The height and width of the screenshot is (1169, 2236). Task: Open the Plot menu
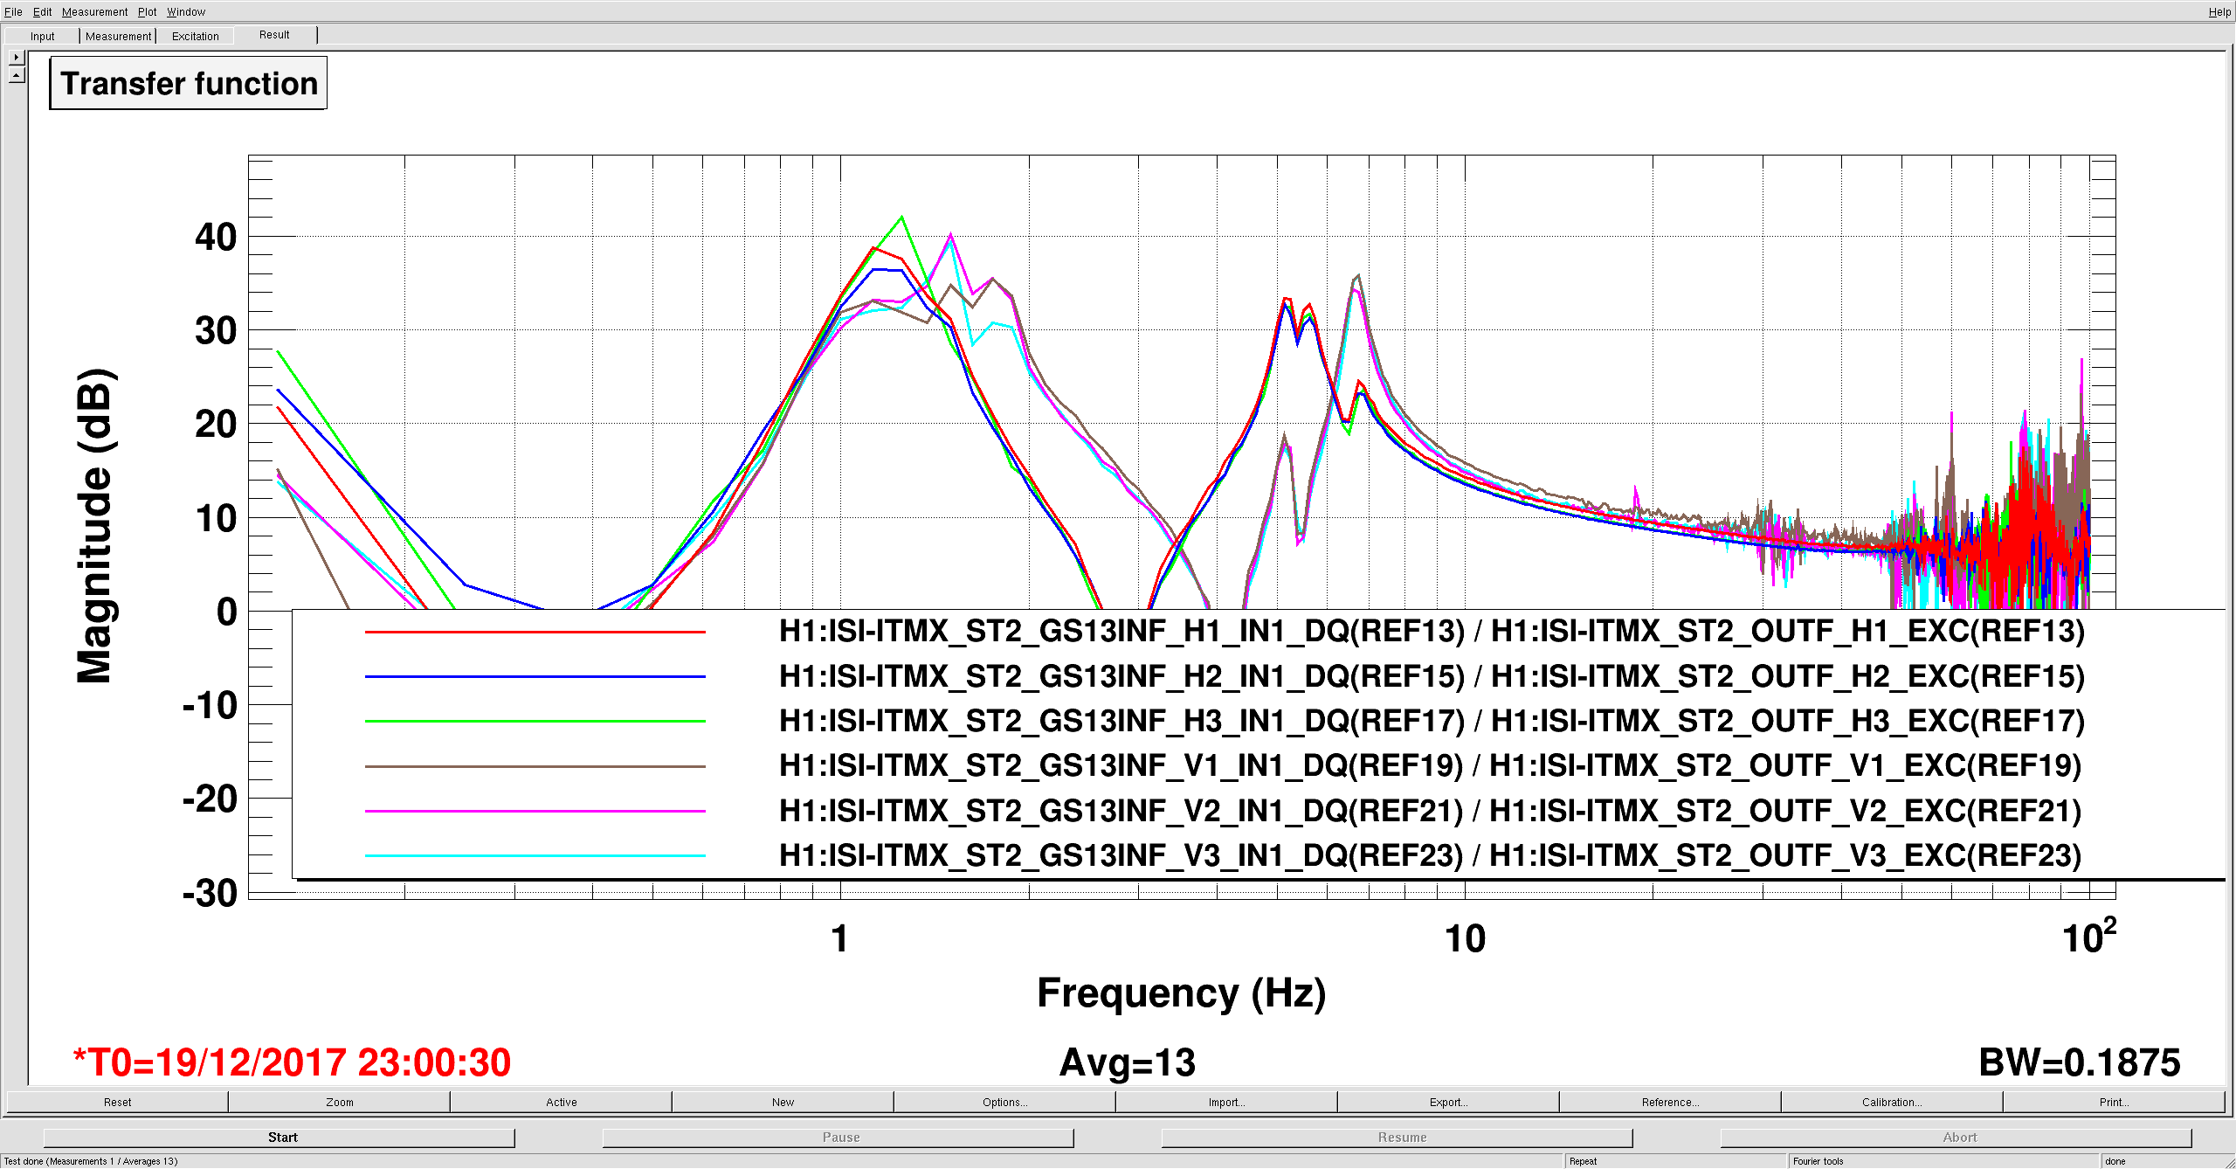pos(147,11)
